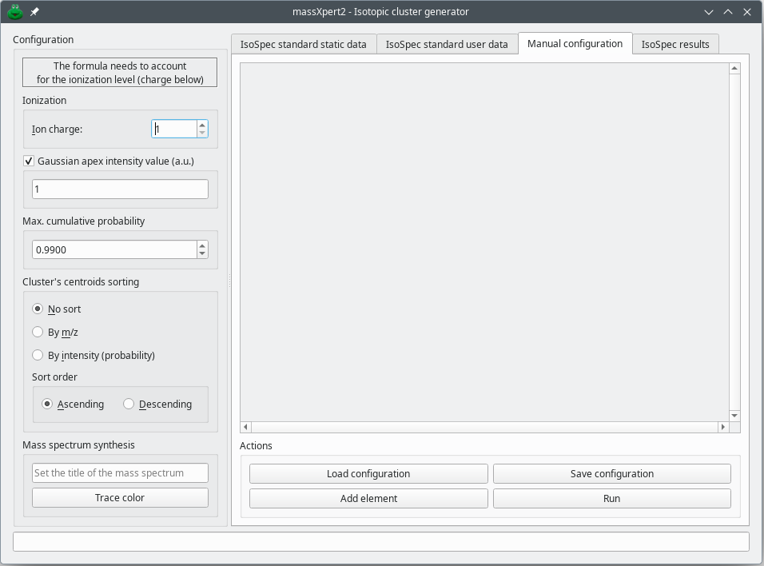Click the pin window icon in titlebar
This screenshot has height=566, width=764.
click(34, 12)
